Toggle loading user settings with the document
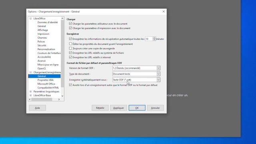This screenshot has width=256, height=144. pyautogui.click(x=70, y=24)
